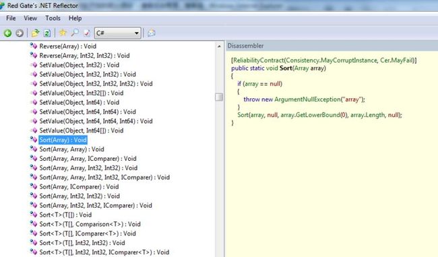Viewport: 438px width, 257px height.
Task: Select Sort(Array, Int32, Int32, IComparer) : Void
Action: click(x=96, y=205)
